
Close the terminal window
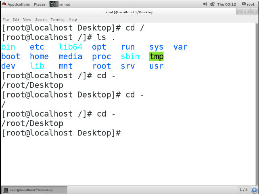tap(255, 12)
